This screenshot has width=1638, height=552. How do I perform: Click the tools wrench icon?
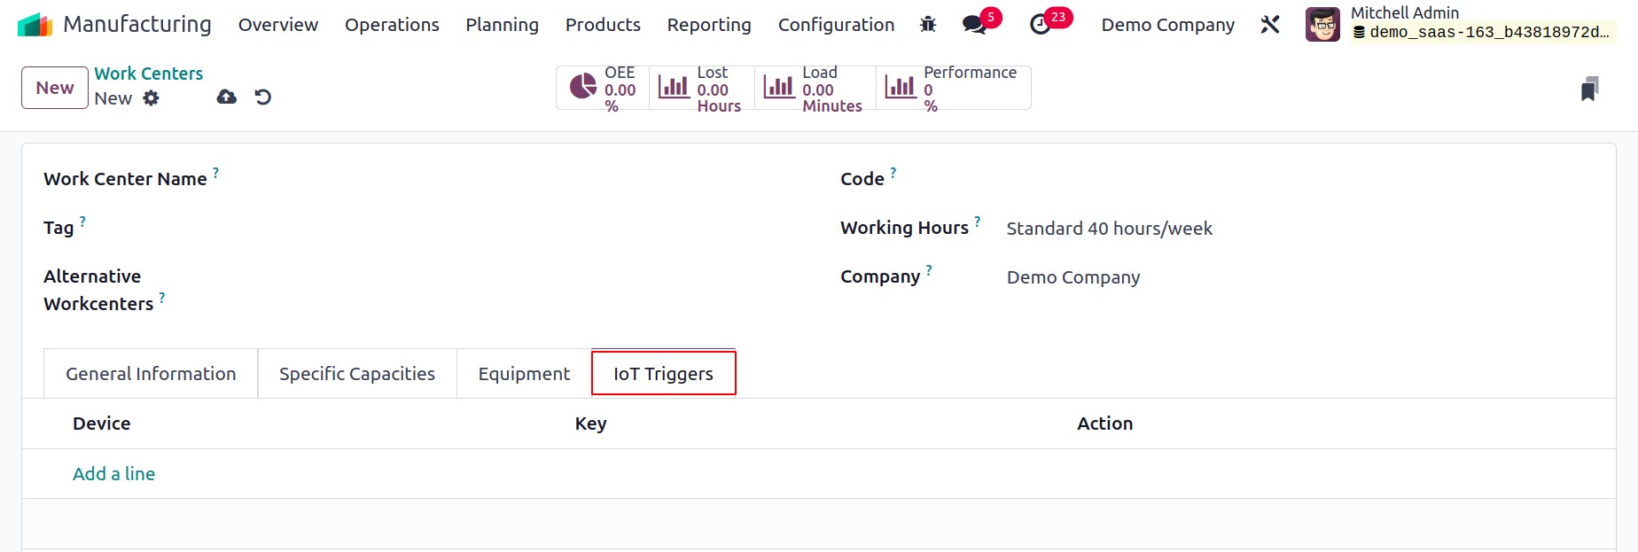1270,25
